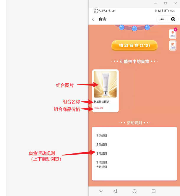Image resolution: width=180 pixels, height=196 pixels.
Task: Open the 氨基酸洗面奶 product image
Action: 105,84
